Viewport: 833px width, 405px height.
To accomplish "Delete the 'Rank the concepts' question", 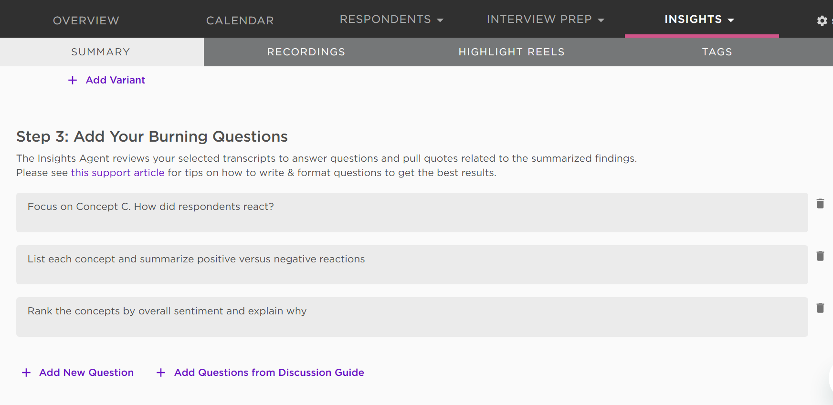I will 820,308.
